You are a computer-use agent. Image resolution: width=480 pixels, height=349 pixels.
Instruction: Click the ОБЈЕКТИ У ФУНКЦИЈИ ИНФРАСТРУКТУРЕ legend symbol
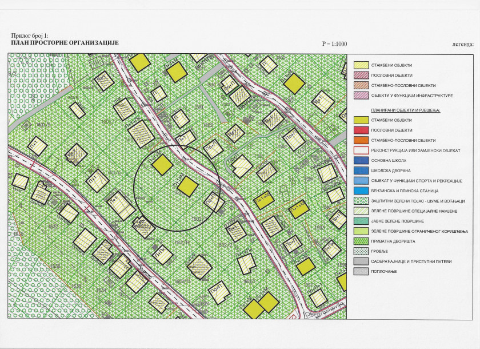(361, 95)
